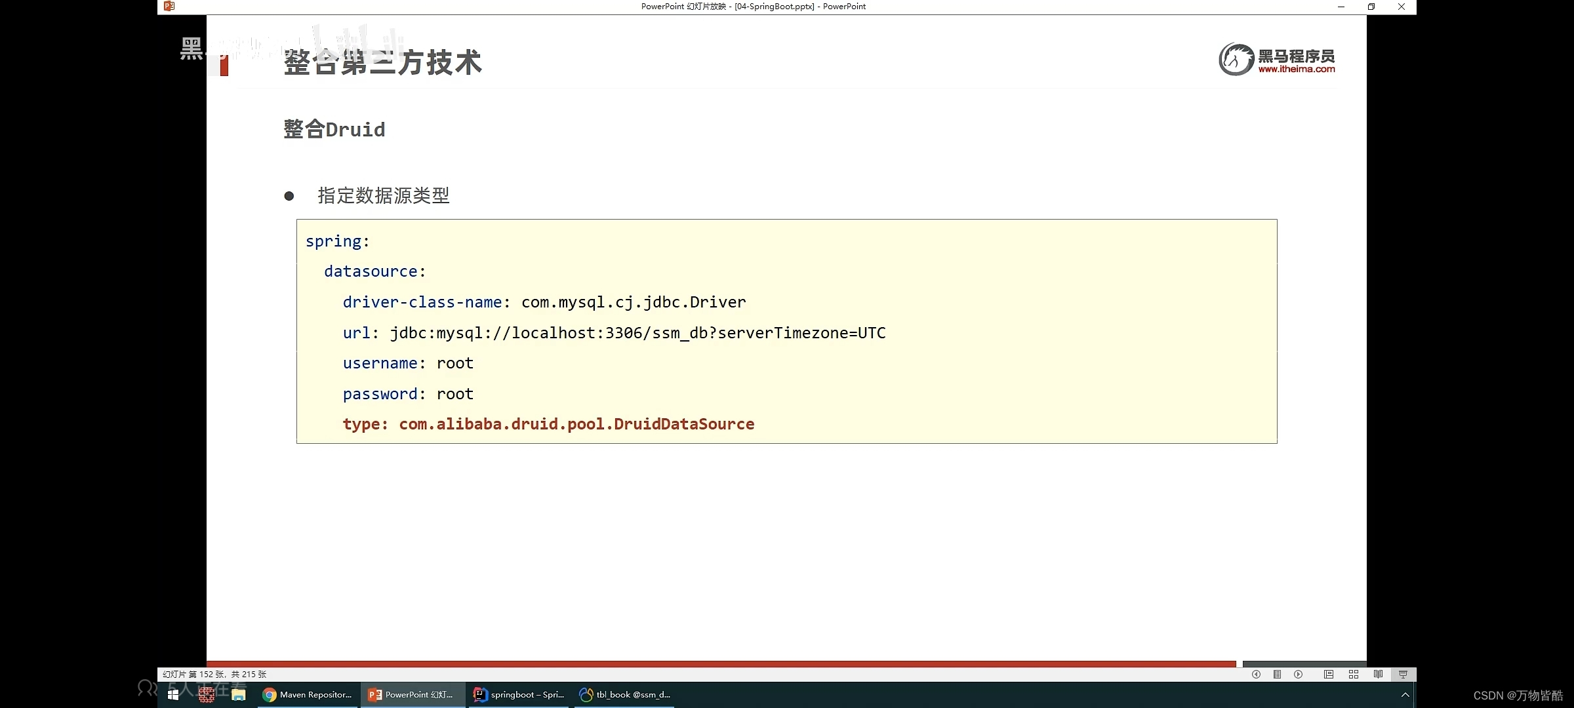Screen dimensions: 1574x708
Task: Go to the previous slide using the status bar arrow
Action: 1256,674
